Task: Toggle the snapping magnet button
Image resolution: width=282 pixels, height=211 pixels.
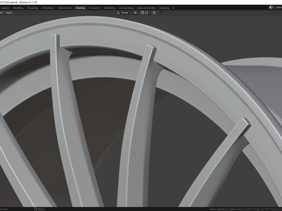Action: coord(142,13)
